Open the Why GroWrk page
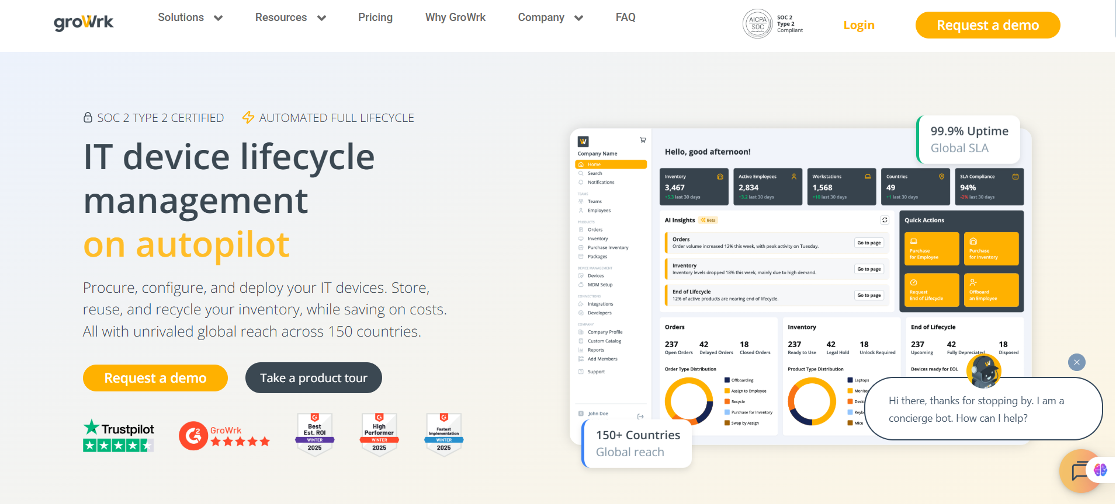Screen dimensions: 1116x504 (455, 17)
